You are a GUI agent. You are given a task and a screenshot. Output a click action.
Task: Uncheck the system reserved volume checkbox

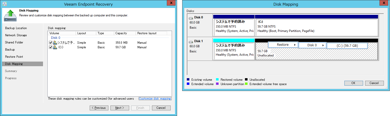point(51,43)
